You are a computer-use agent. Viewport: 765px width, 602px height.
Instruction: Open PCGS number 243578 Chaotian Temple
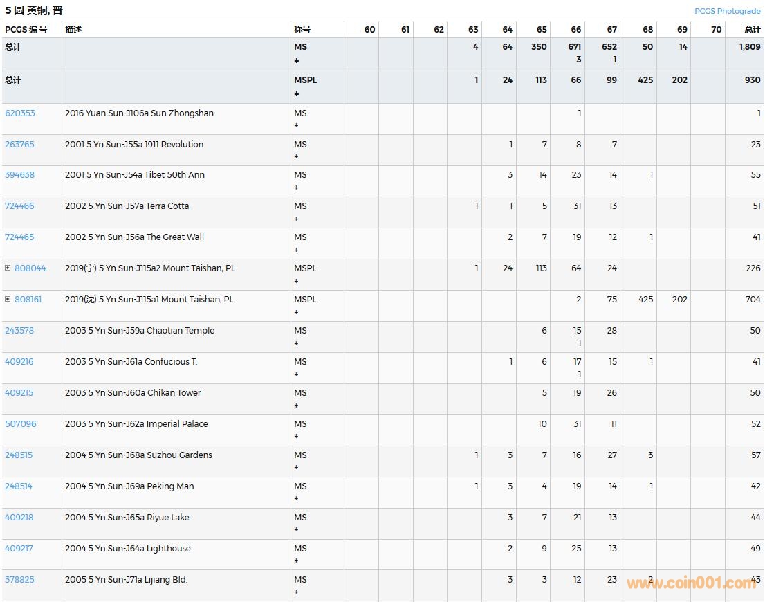click(x=19, y=331)
